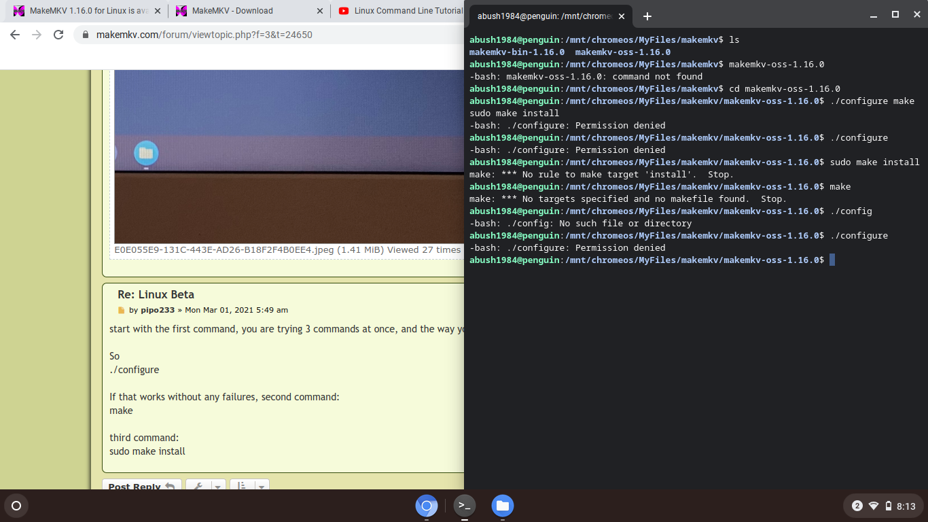
Task: Click 'makemkv-oss-1.16.0: command not found' error line
Action: click(586, 76)
